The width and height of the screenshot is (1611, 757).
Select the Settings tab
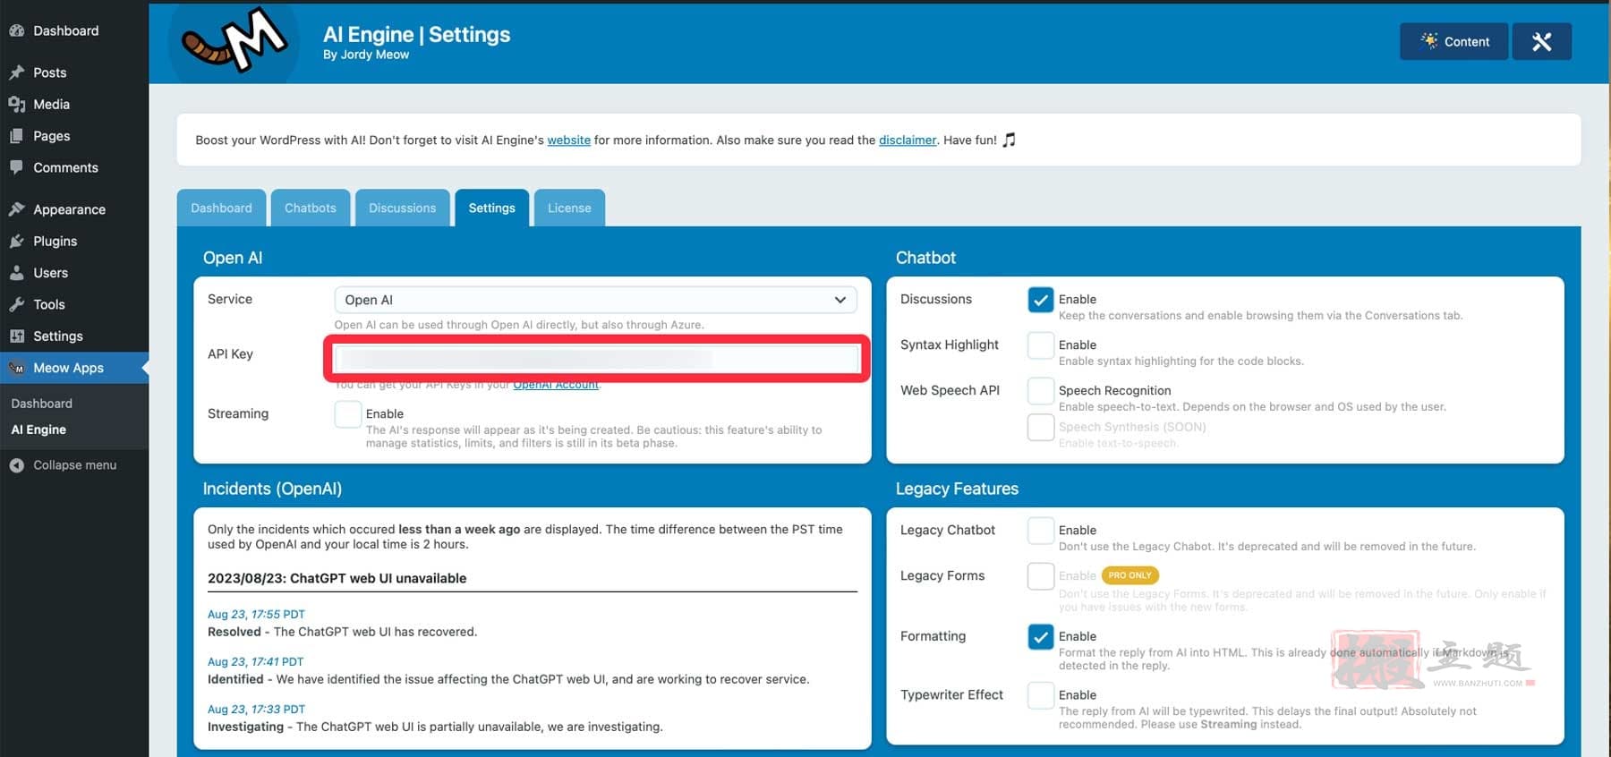492,208
